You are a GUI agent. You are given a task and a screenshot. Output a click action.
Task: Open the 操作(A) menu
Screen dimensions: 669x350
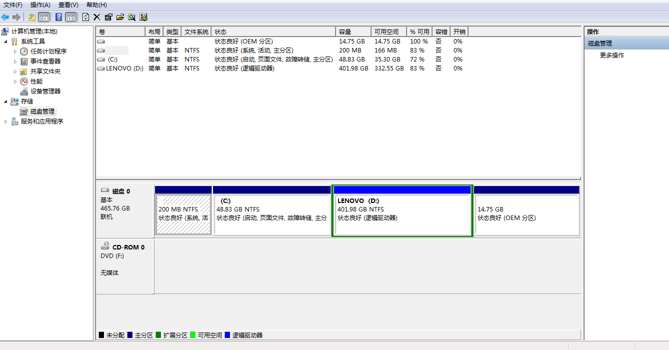pos(40,5)
